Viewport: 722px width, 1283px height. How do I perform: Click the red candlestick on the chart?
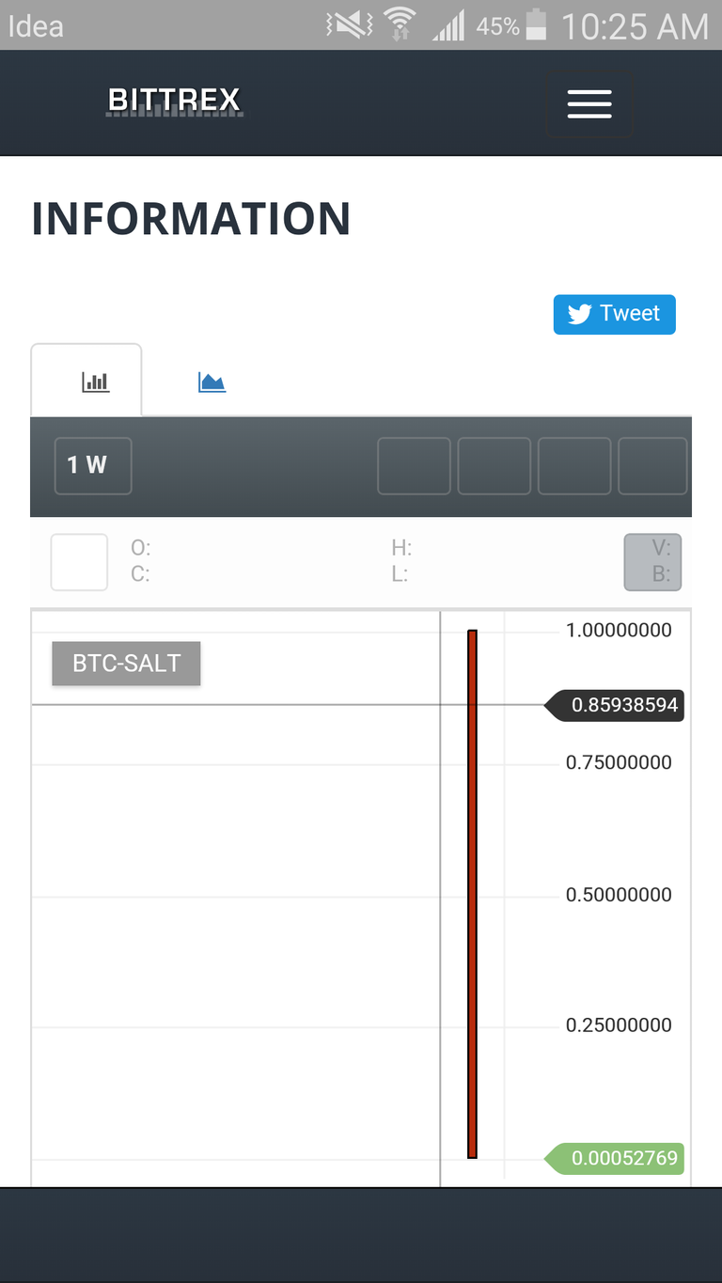coord(472,894)
